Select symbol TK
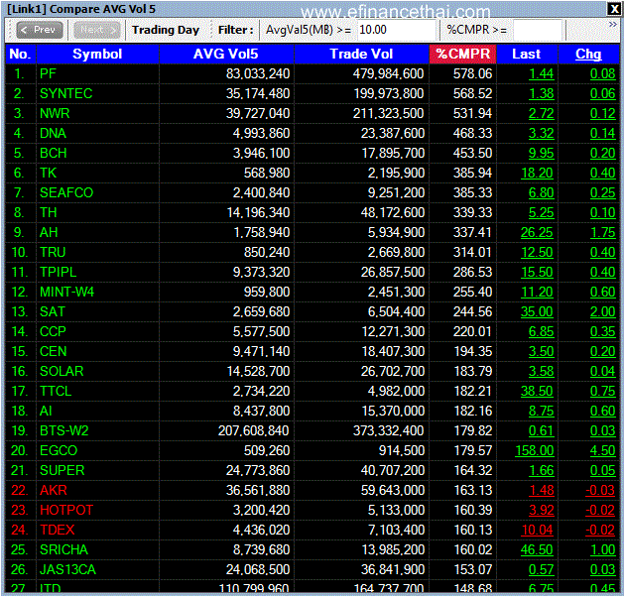The image size is (625, 597). coord(48,173)
